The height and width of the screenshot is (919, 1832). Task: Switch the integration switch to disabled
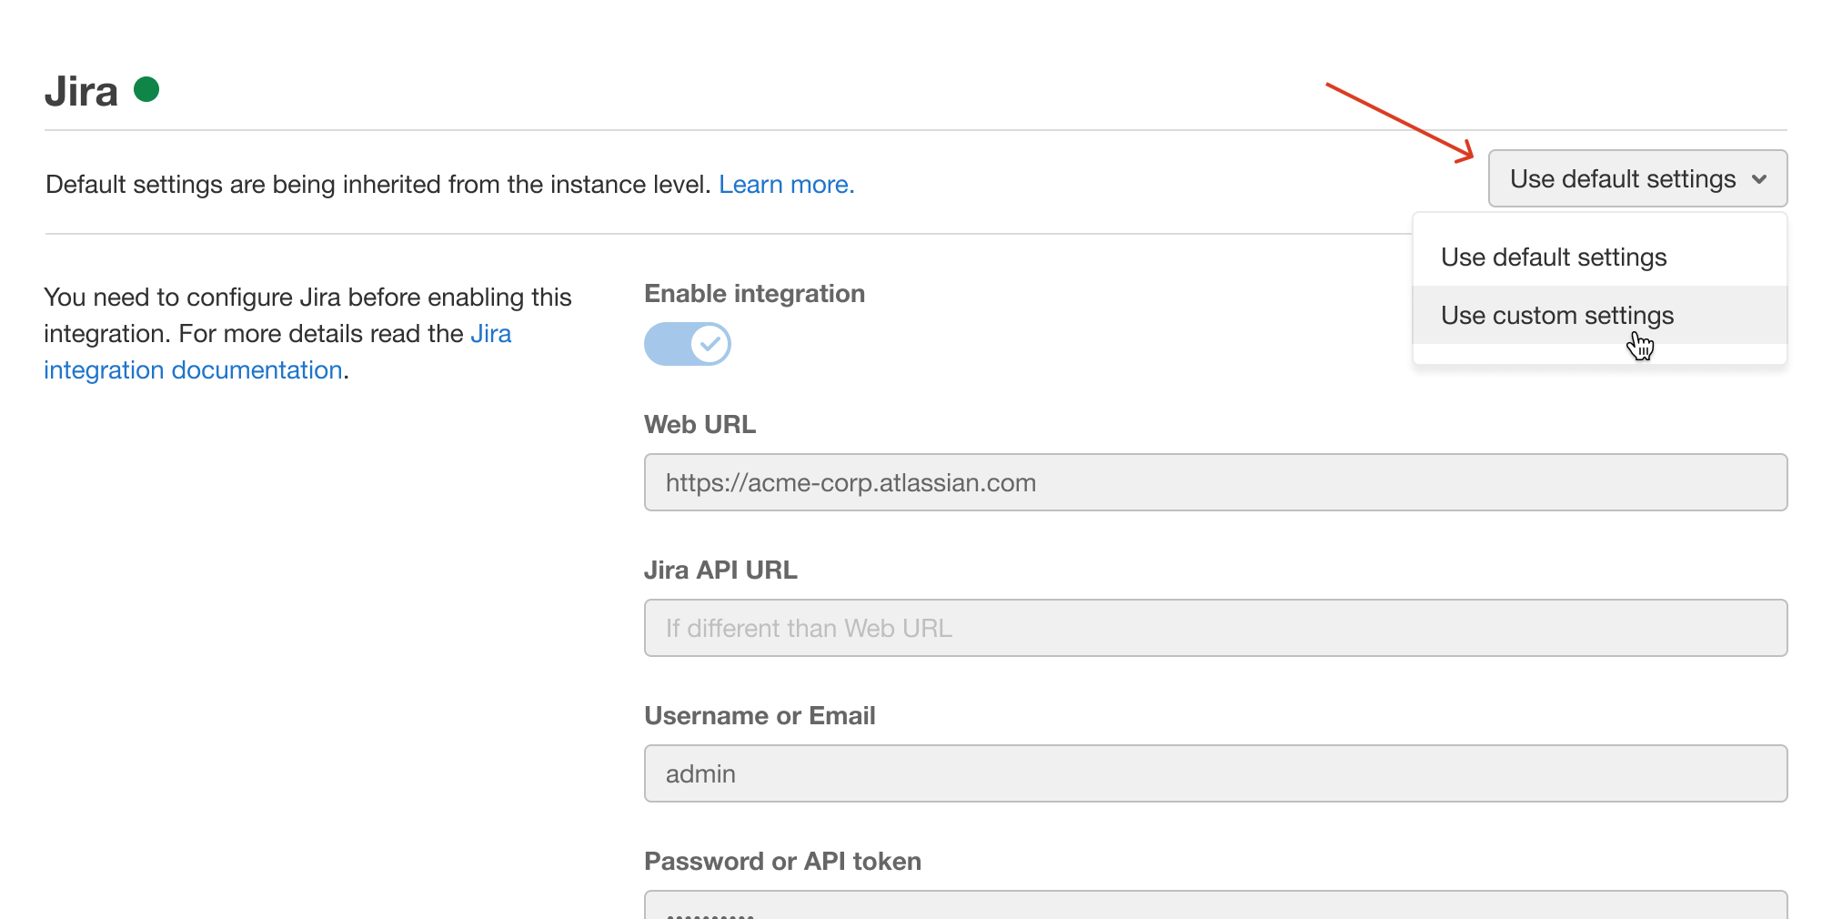coord(688,344)
